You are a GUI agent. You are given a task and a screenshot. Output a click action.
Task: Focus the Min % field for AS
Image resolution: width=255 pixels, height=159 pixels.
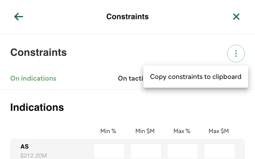click(x=109, y=151)
